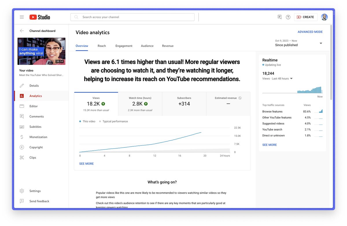
Task: Click the Typical performance legend dot
Action: pos(100,121)
